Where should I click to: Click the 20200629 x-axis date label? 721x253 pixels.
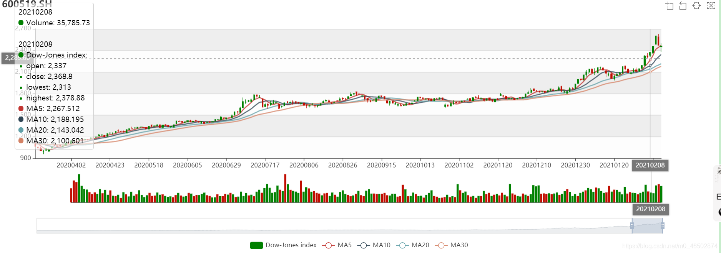226,165
